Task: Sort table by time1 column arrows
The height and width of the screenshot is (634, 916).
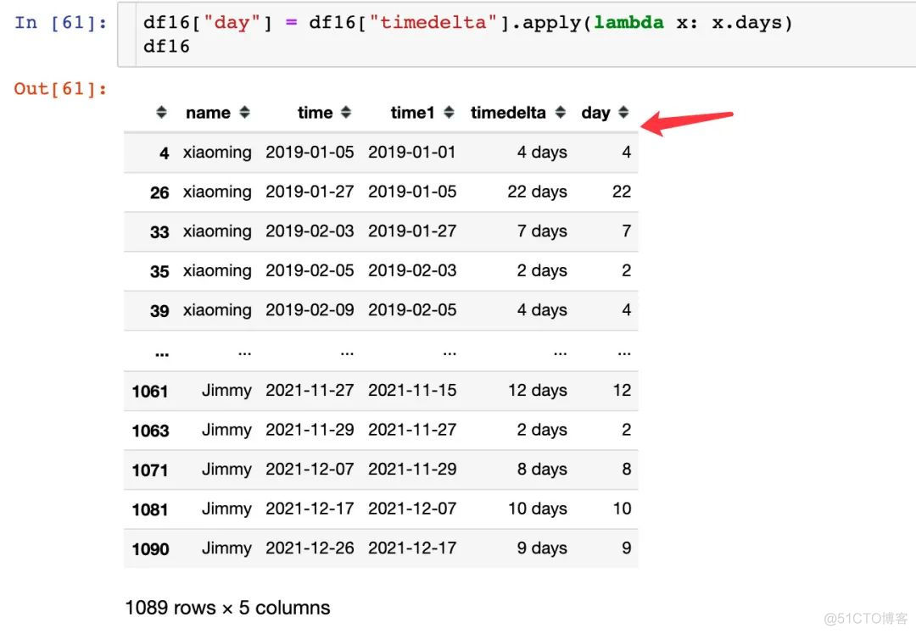Action: click(449, 112)
